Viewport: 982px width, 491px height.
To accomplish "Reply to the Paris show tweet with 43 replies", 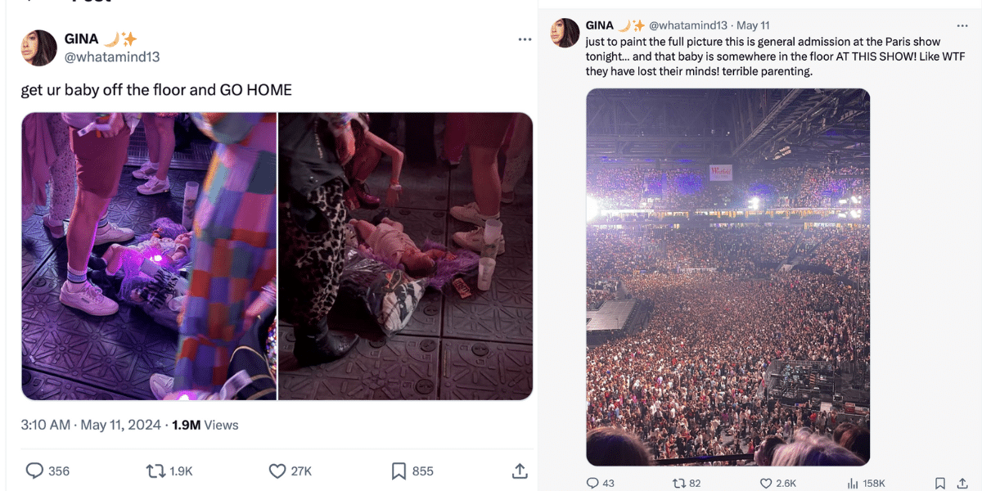I will pos(592,483).
